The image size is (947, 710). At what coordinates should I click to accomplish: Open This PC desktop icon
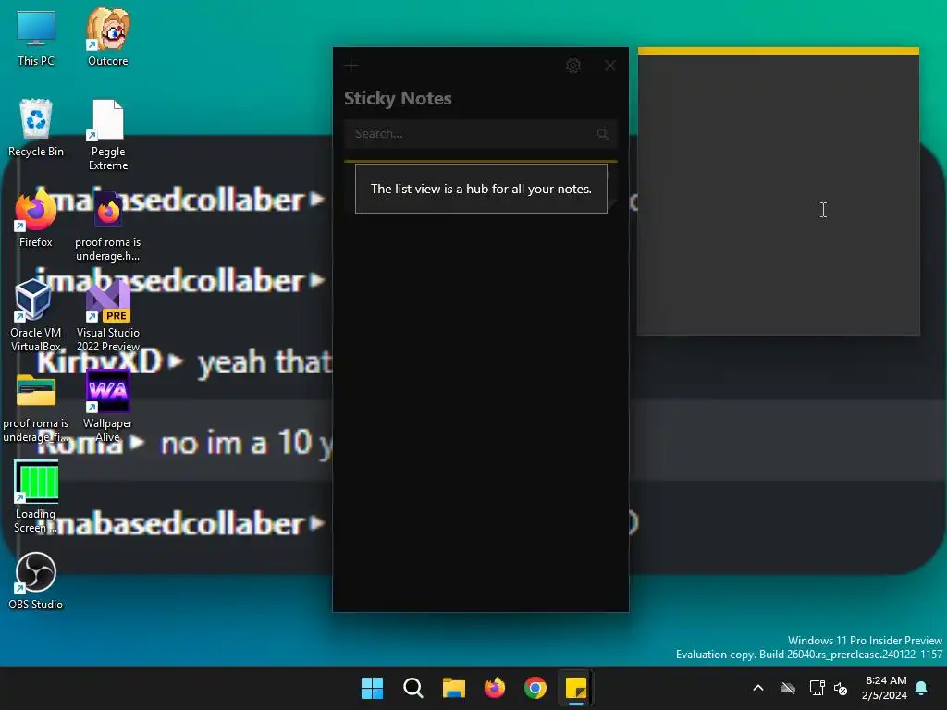pyautogui.click(x=36, y=38)
